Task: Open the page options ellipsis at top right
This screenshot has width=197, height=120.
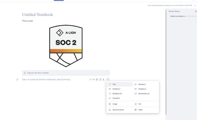Action: (x=195, y=6)
